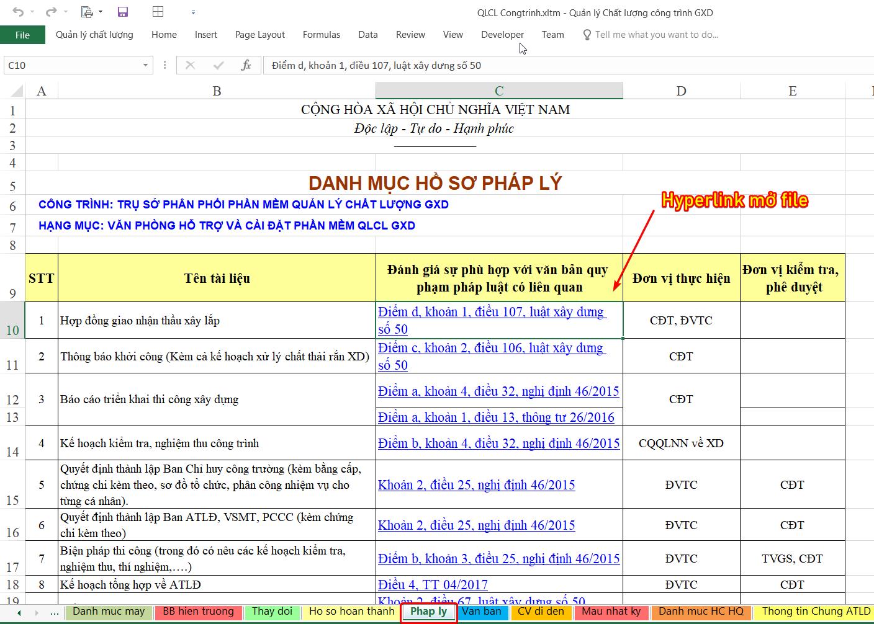The width and height of the screenshot is (874, 624).
Task: Click the Cancel (X) icon in formula bar
Action: click(x=190, y=65)
